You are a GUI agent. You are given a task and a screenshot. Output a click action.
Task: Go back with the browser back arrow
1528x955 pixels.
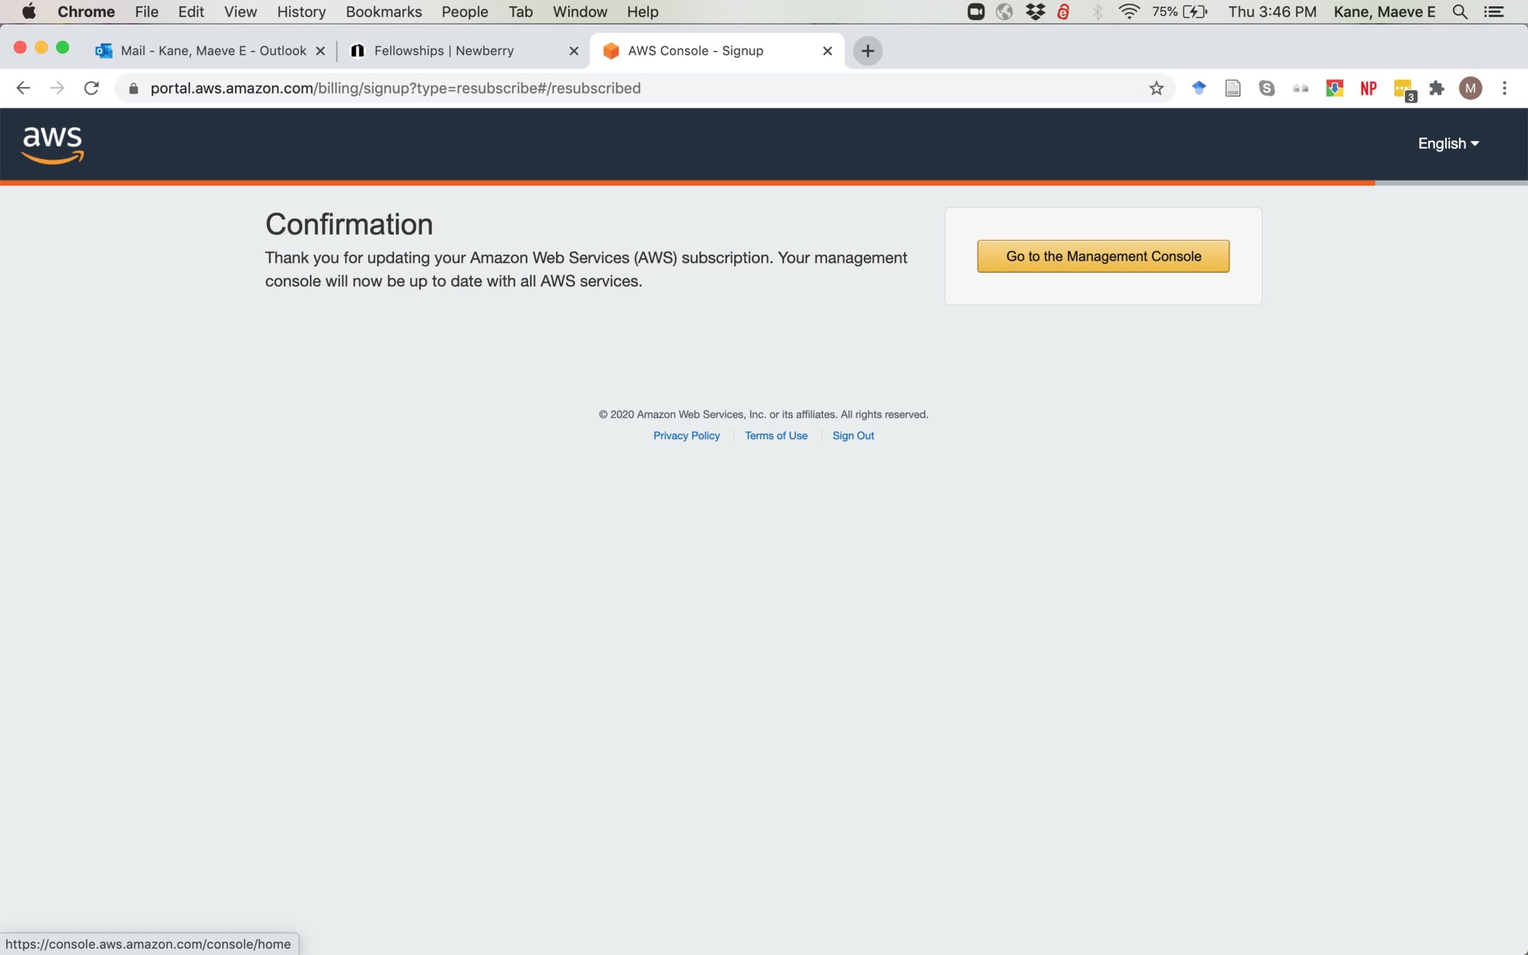coord(23,88)
